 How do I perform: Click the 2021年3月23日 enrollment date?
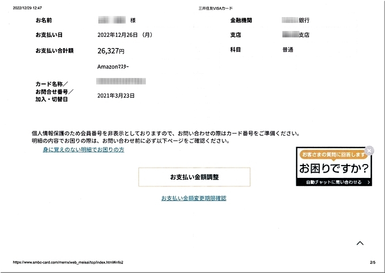pyautogui.click(x=116, y=96)
